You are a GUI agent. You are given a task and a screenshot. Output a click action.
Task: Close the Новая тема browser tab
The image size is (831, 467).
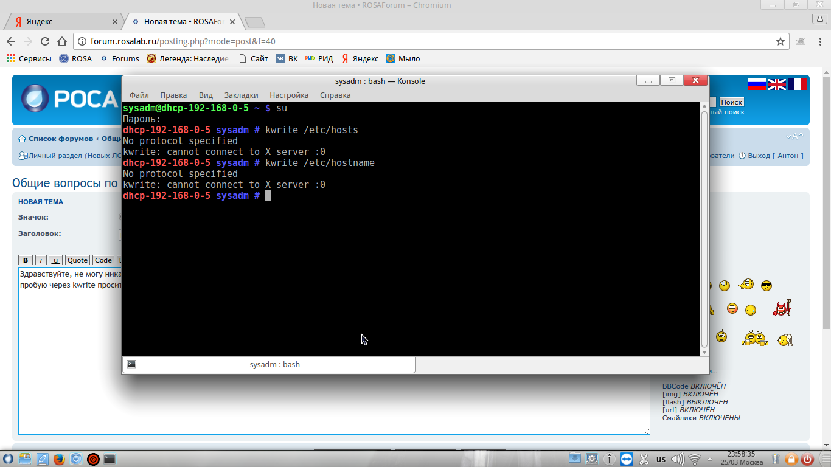click(232, 22)
